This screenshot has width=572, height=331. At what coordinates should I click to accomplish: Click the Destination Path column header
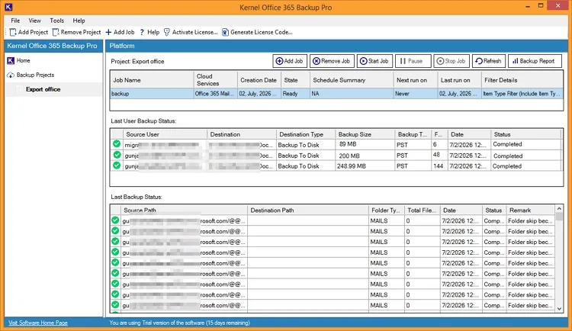308,210
